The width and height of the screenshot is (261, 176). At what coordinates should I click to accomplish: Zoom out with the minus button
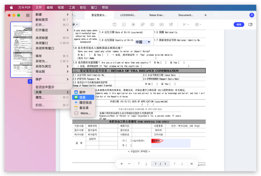pyautogui.click(x=129, y=164)
